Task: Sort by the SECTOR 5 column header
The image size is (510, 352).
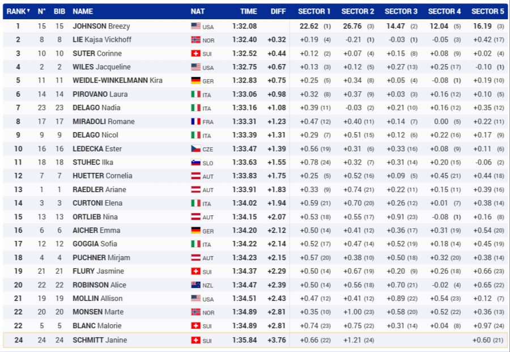Action: click(487, 11)
